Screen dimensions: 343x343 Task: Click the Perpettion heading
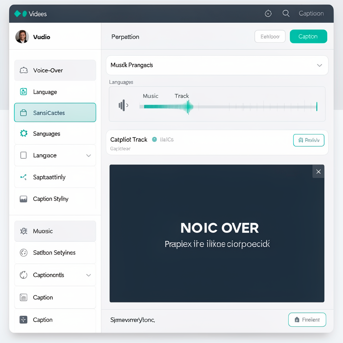(x=125, y=37)
